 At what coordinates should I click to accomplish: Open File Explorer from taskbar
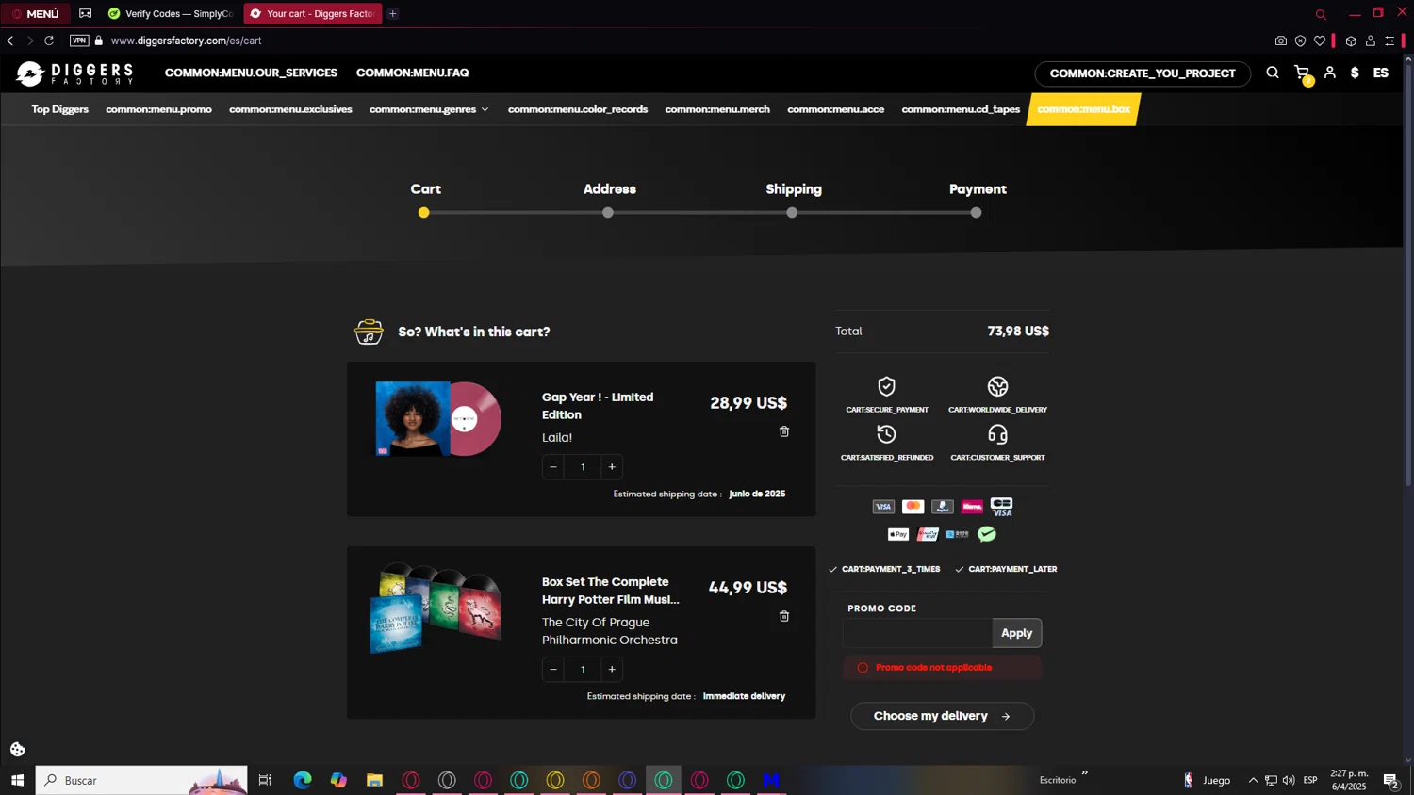[374, 780]
